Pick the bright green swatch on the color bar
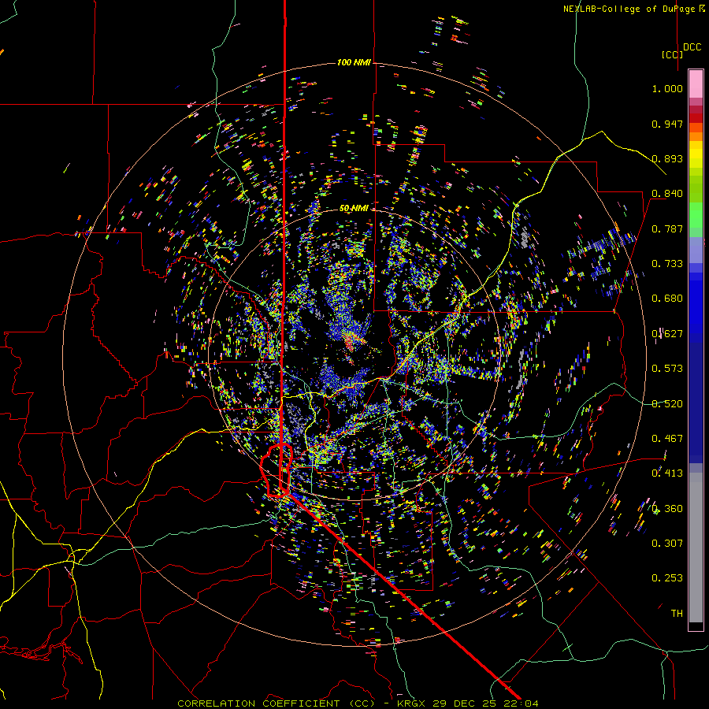The image size is (709, 709). coord(696,215)
